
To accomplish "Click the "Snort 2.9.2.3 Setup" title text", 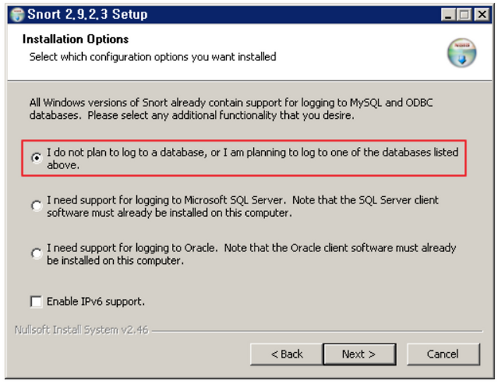I will click(87, 14).
